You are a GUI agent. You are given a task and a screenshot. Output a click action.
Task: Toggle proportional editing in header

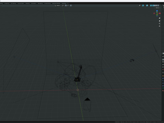coord(71,5)
